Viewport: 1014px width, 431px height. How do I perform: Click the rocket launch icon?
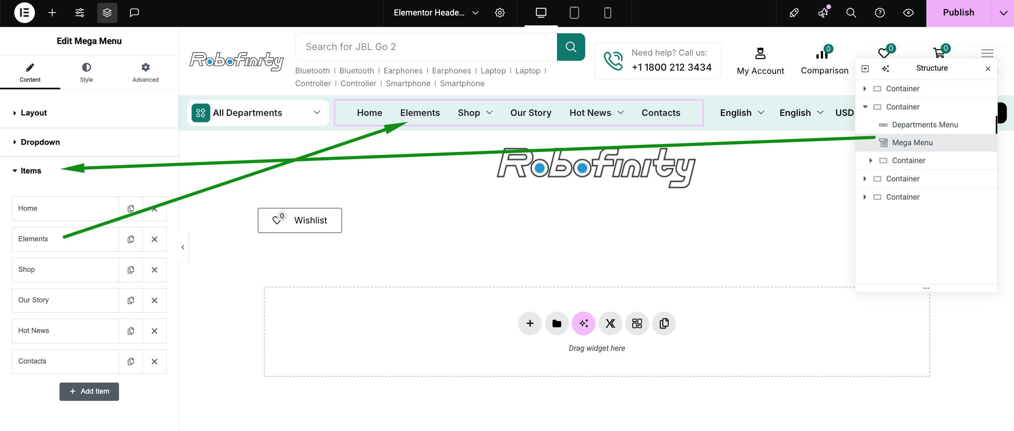(x=794, y=13)
